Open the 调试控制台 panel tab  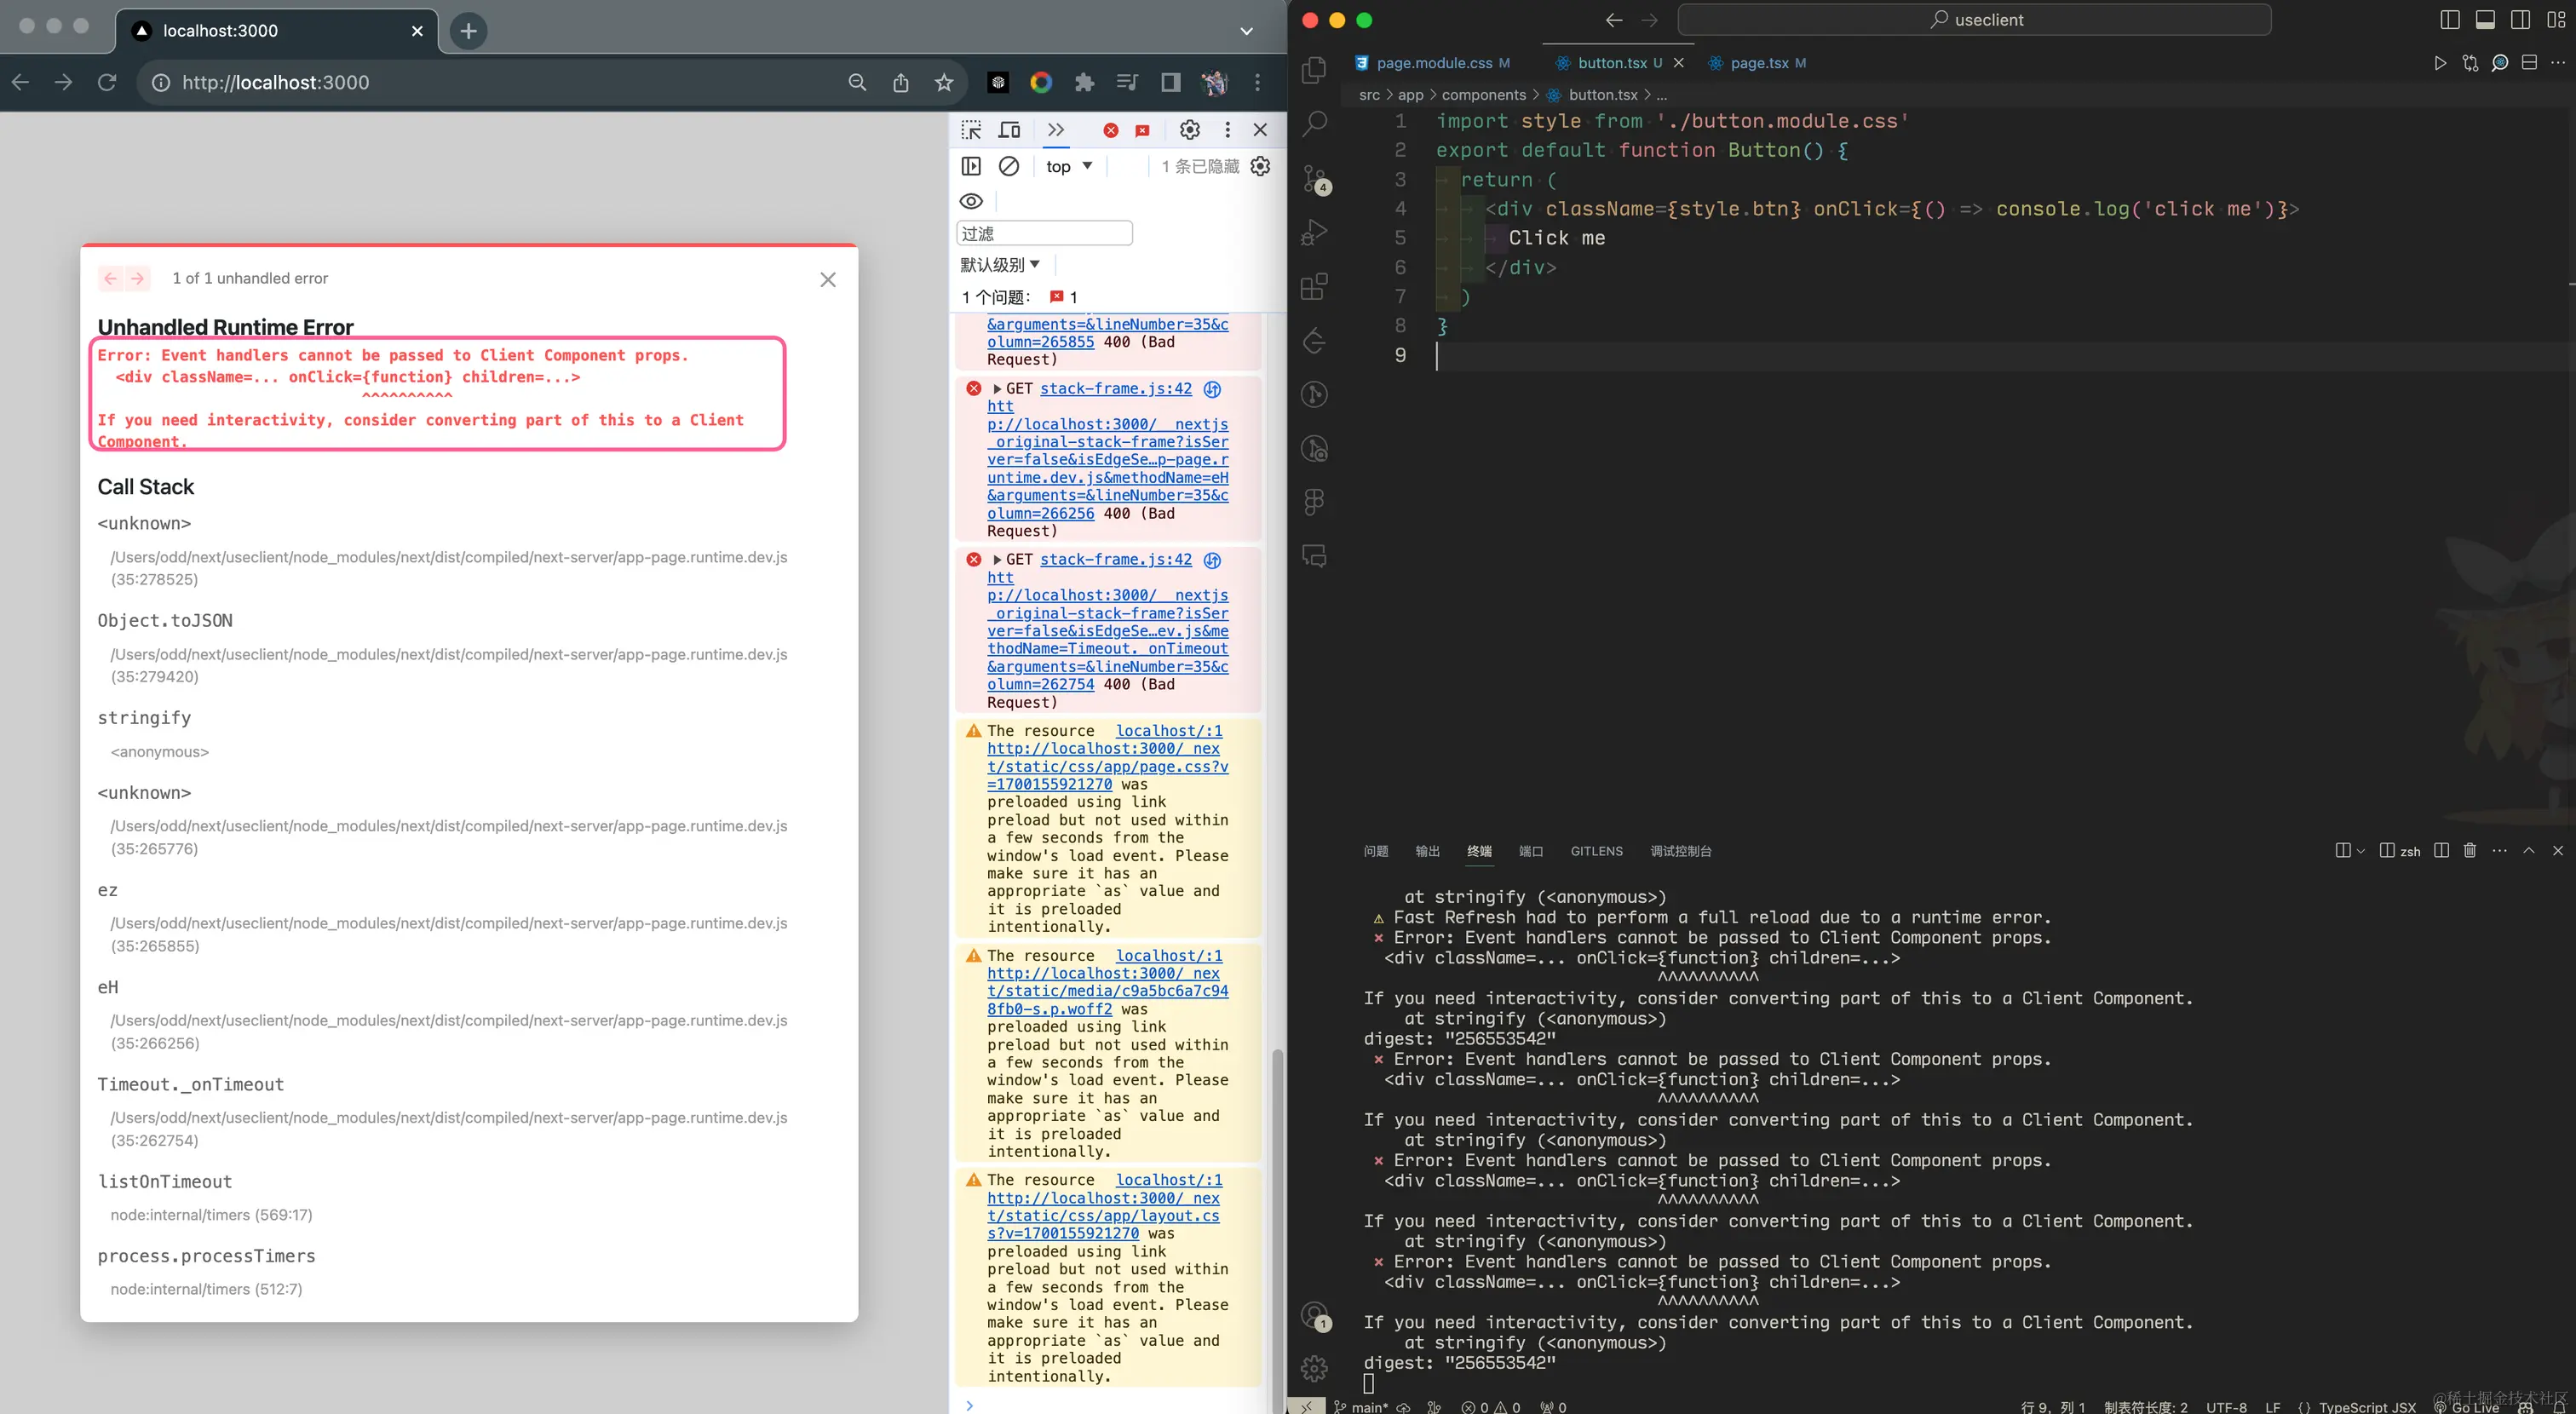click(x=1680, y=851)
